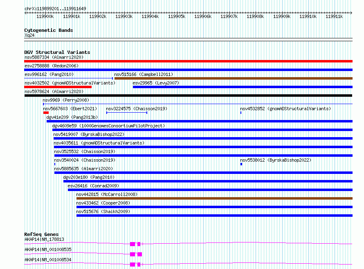This screenshot has width=364, height=269.
Task: Select the Xq24 band label
Action: (29, 35)
